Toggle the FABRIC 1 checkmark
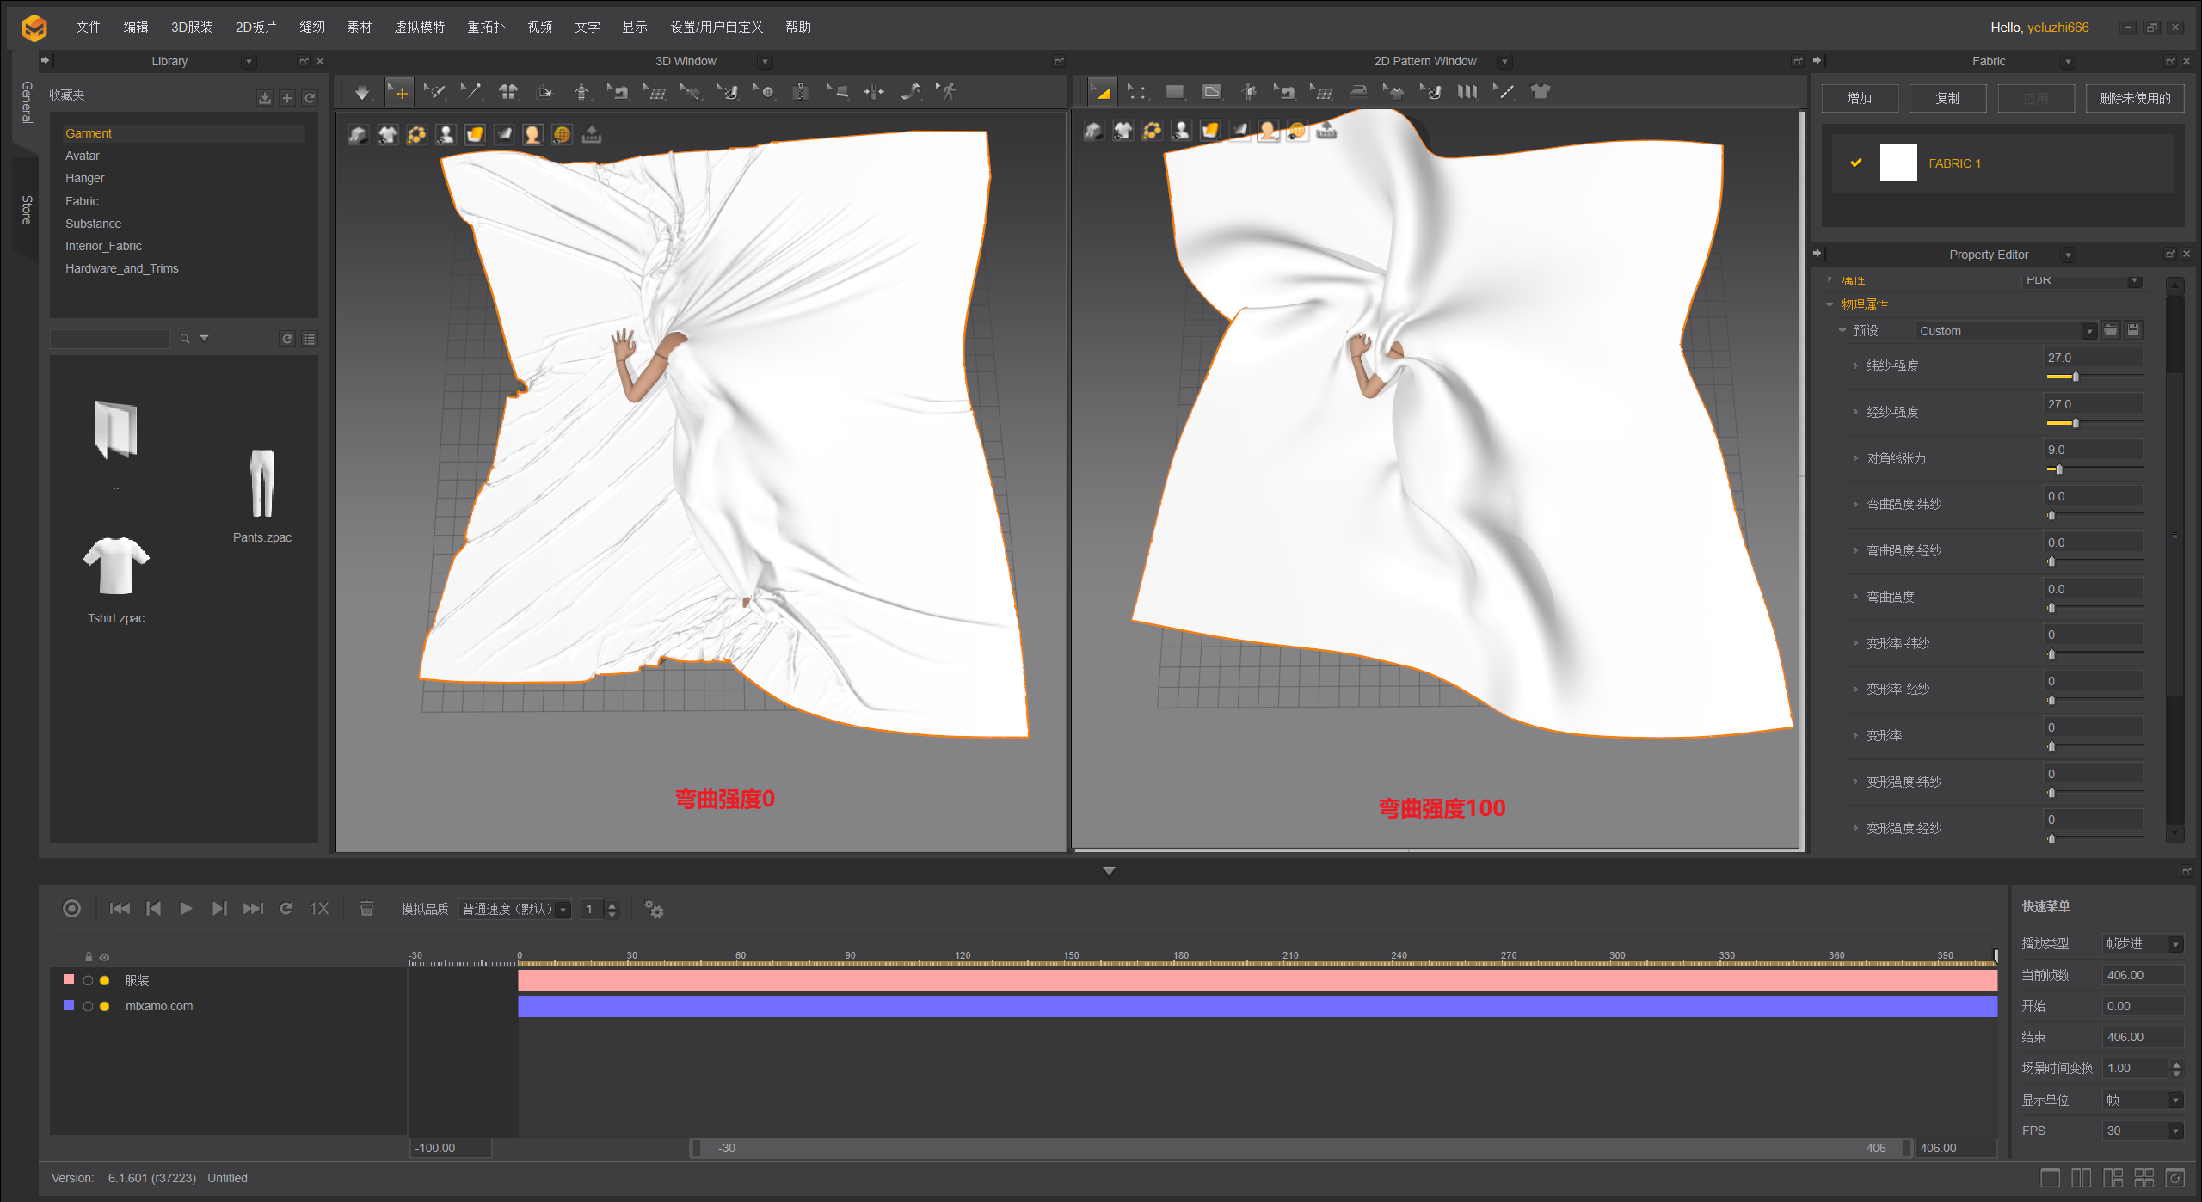This screenshot has height=1202, width=2202. tap(1856, 163)
